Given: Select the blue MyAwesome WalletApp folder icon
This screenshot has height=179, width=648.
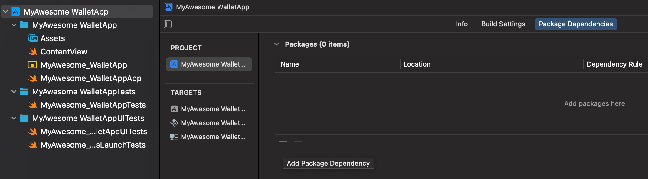Looking at the screenshot, I should tap(24, 25).
